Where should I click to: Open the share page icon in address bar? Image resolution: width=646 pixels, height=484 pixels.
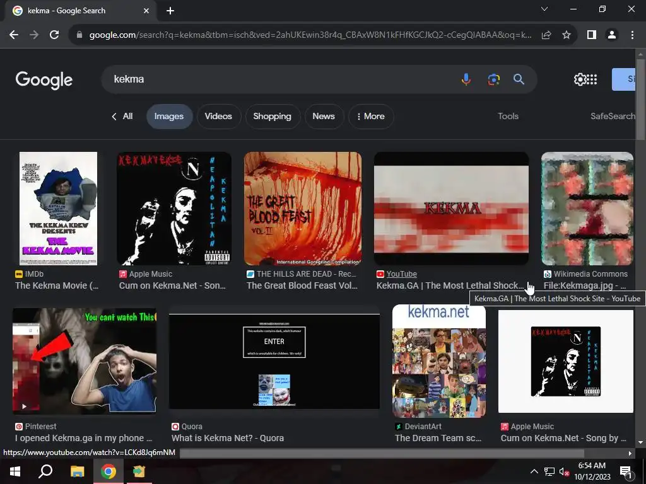pyautogui.click(x=546, y=35)
